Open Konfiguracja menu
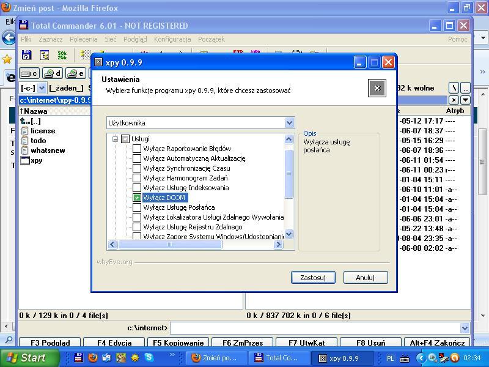Screen dimensions: 489x367 coord(172,39)
